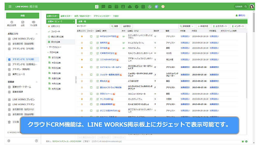Check follow box for 東北ガス
259x146 pixels.
[x=91, y=81]
